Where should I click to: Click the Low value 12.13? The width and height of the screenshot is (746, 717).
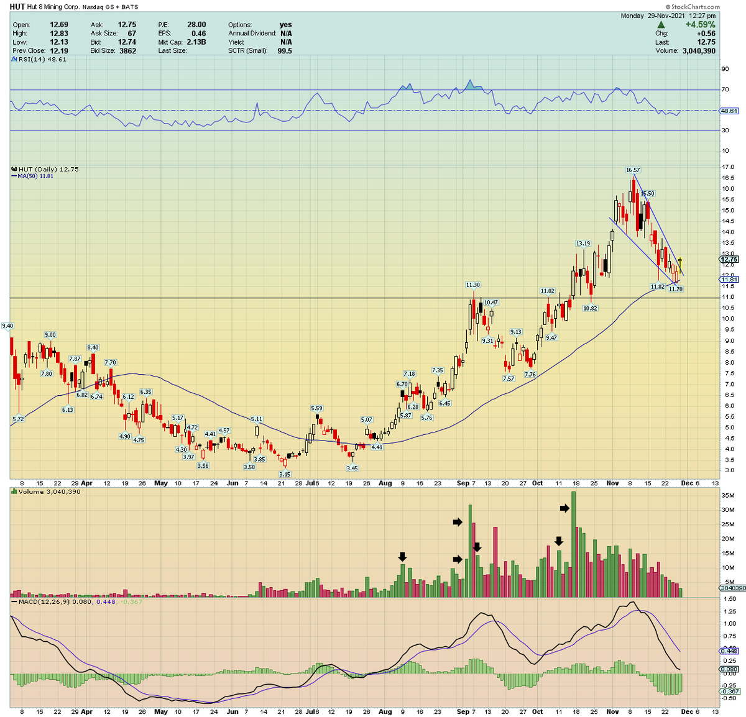click(59, 42)
